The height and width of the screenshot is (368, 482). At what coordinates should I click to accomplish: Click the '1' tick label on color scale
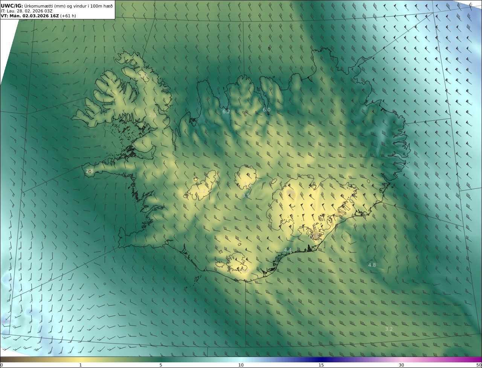tap(81, 365)
